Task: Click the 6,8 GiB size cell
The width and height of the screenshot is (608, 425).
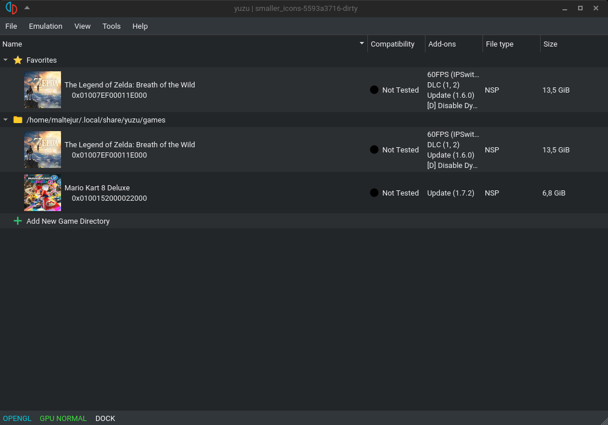Action: [x=554, y=193]
